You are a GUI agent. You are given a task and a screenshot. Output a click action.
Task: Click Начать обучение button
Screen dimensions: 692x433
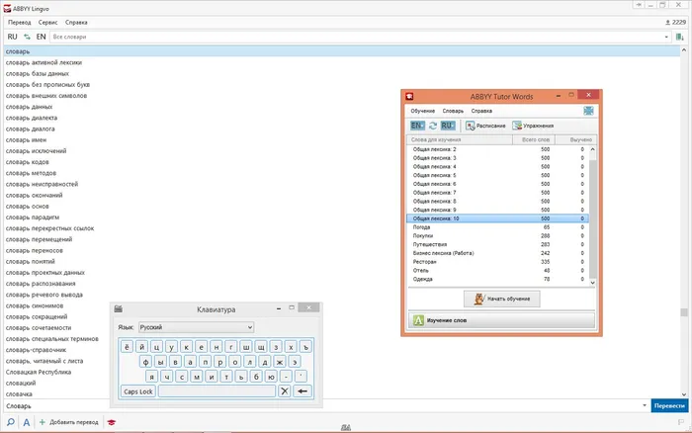(502, 299)
